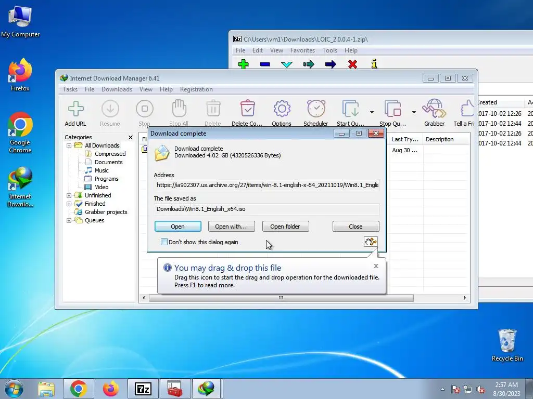Click 7-Zip Move dark arrow icon
Screen dimensions: 533x399
point(331,64)
